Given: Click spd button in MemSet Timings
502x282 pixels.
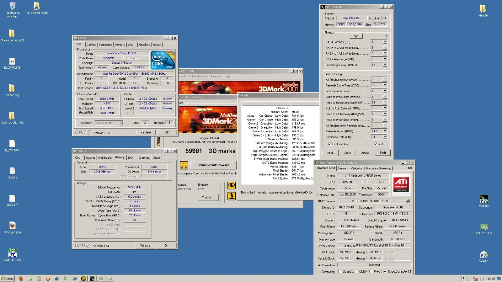Looking at the screenshot, I should pos(356,36).
